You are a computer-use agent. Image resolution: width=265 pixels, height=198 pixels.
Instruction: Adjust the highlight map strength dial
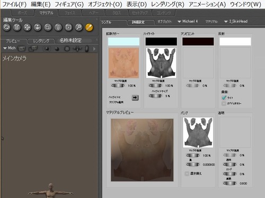(155, 85)
